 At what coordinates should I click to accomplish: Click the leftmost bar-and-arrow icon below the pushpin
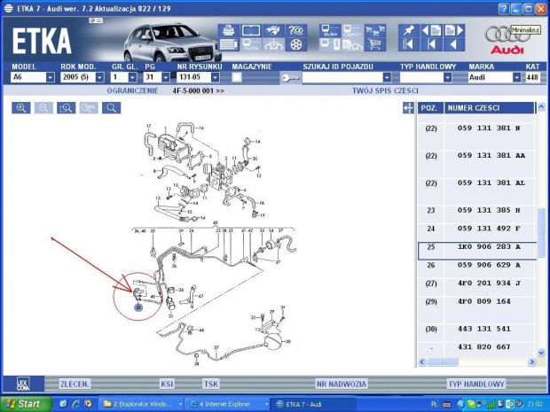click(x=409, y=44)
